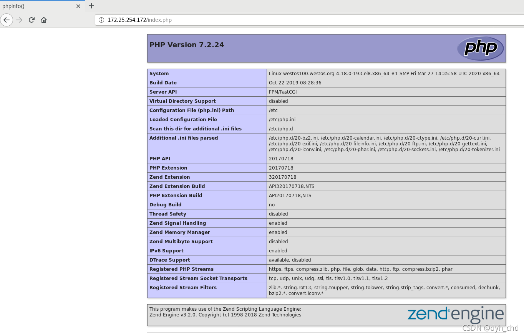Click the Zend Extension label
This screenshot has width=524, height=336.
[x=170, y=177]
